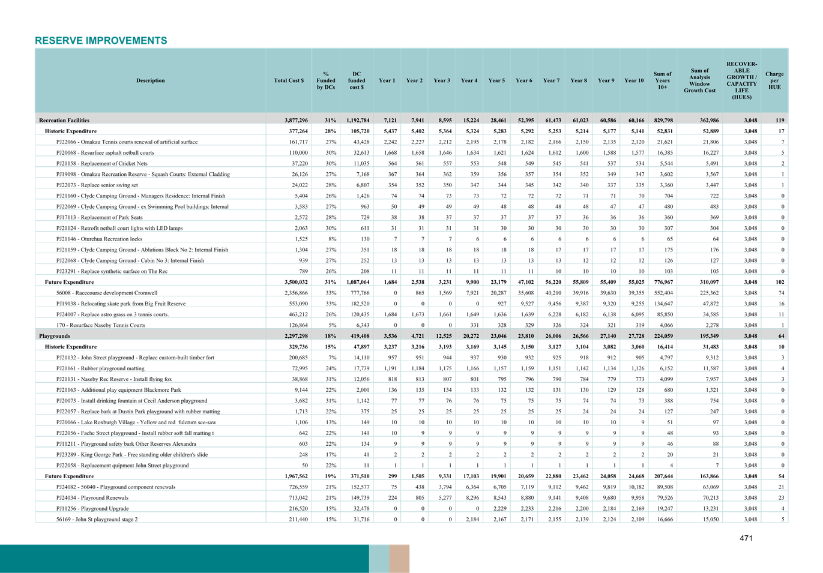Select the Year 1 column header
This screenshot has height=573, width=823.
(x=387, y=80)
